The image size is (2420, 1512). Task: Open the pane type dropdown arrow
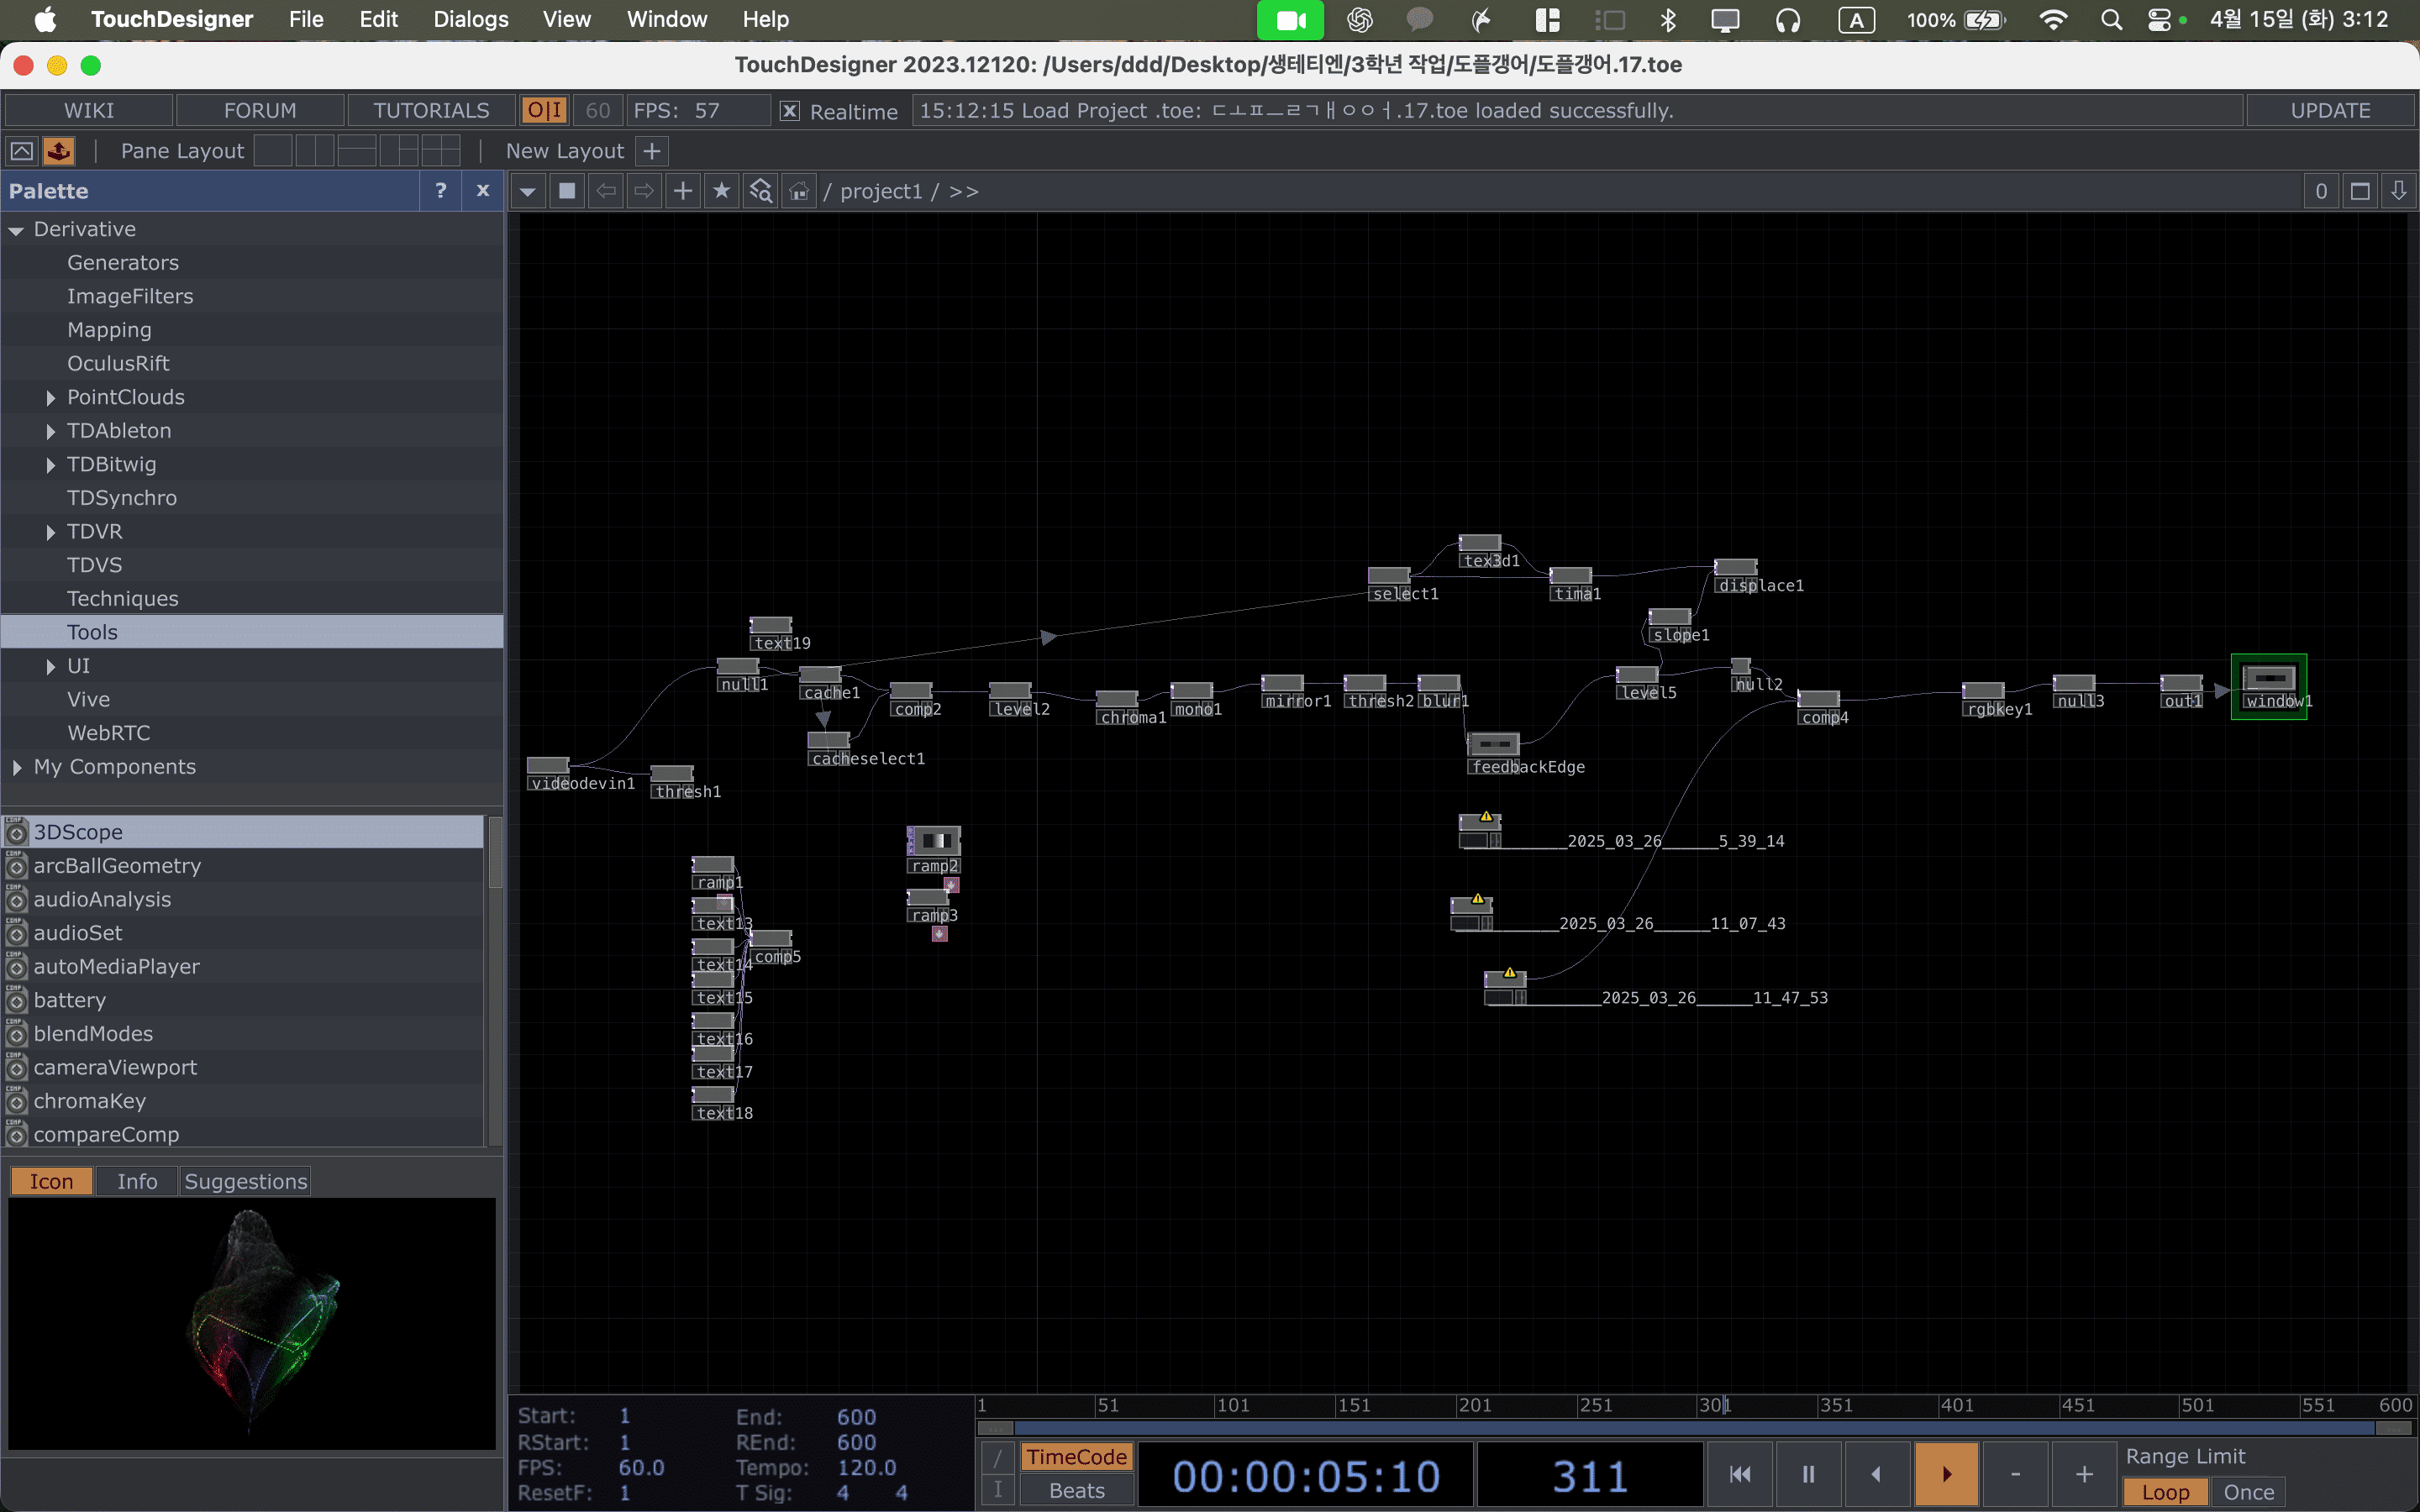527,191
